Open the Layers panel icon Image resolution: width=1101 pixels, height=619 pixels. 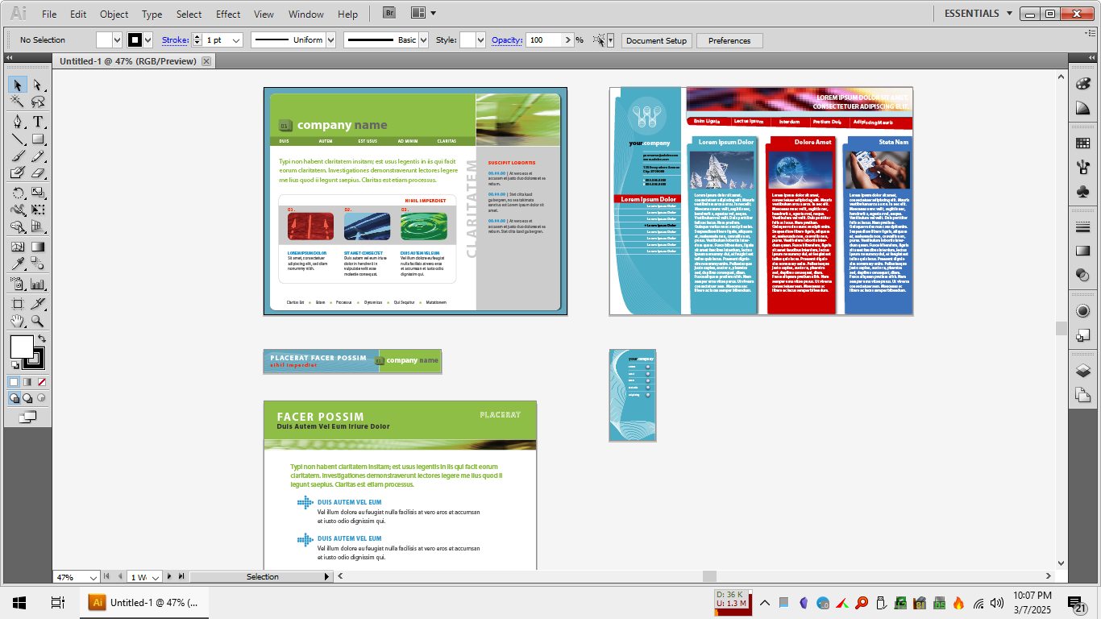pos(1082,372)
